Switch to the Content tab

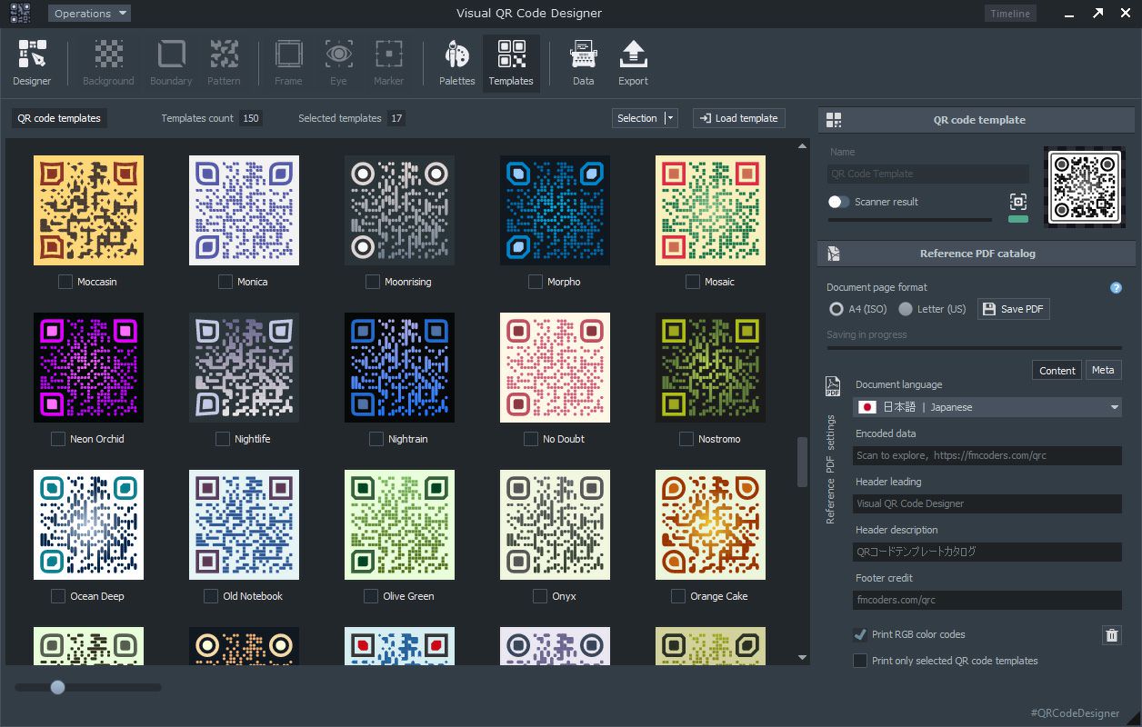1057,370
